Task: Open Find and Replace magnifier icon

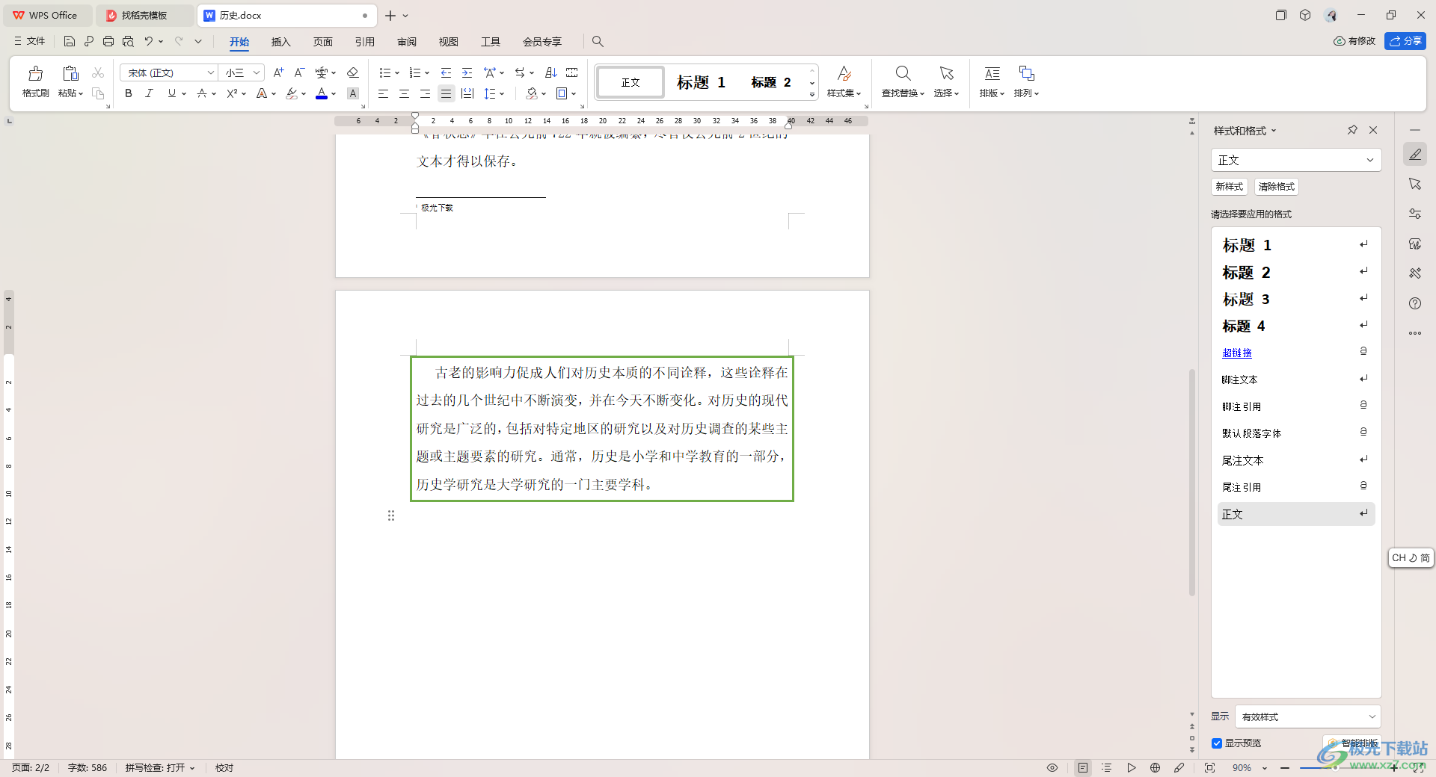Action: point(903,73)
